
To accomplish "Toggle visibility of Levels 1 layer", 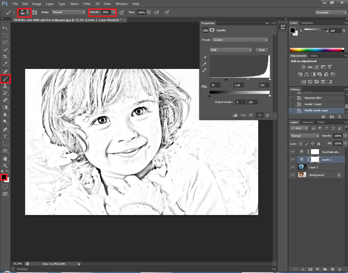I will [x=293, y=159].
